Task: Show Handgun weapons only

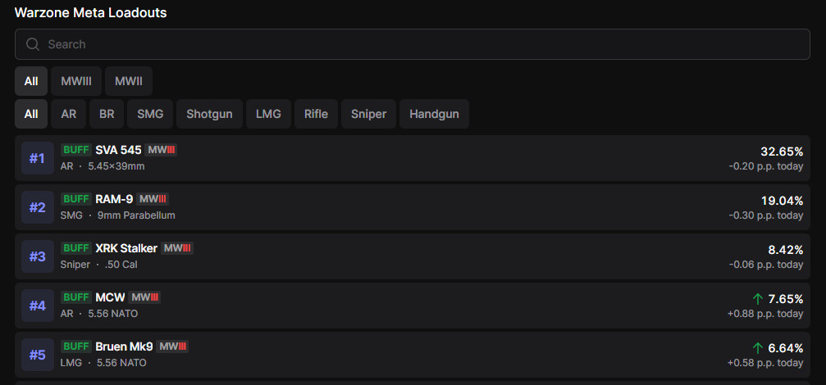Action: tap(434, 114)
